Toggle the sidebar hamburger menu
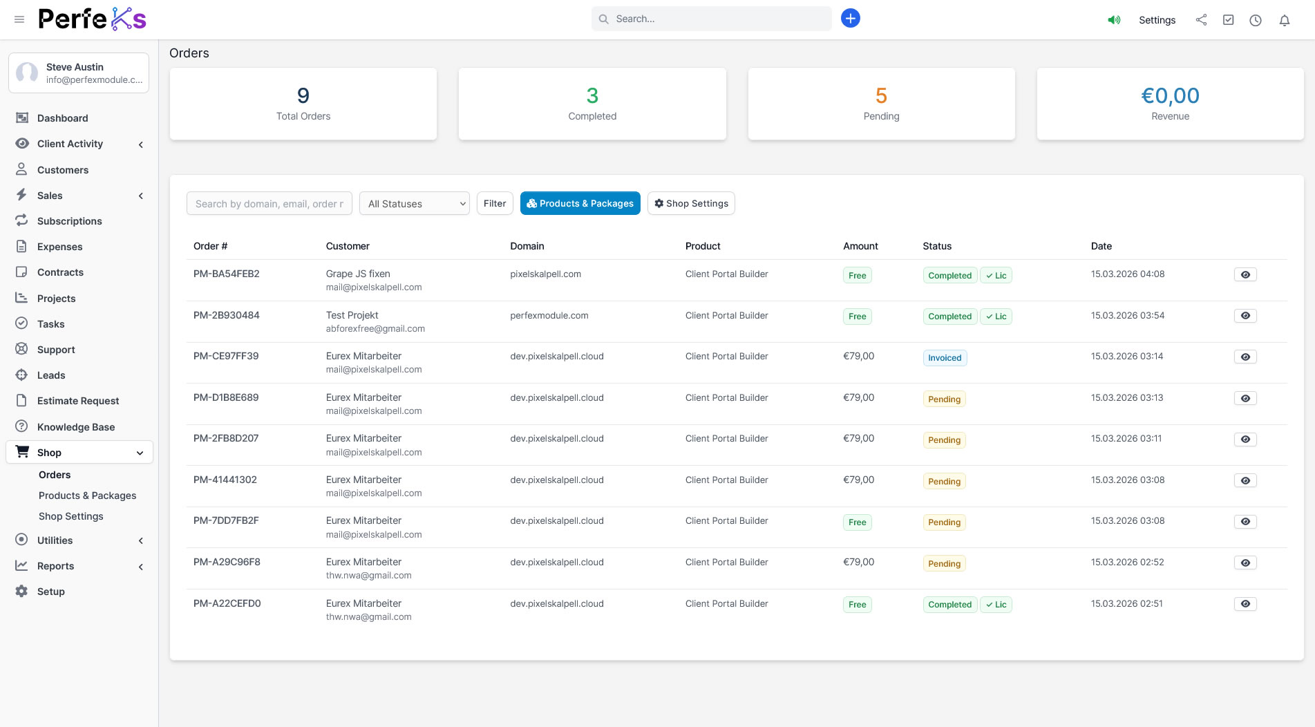Viewport: 1315px width, 727px height. coord(19,19)
